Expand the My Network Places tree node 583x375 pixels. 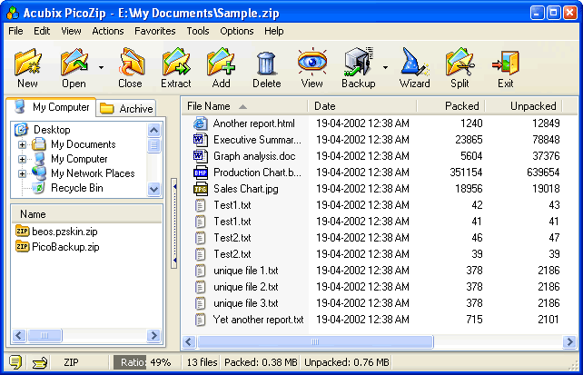coord(23,173)
